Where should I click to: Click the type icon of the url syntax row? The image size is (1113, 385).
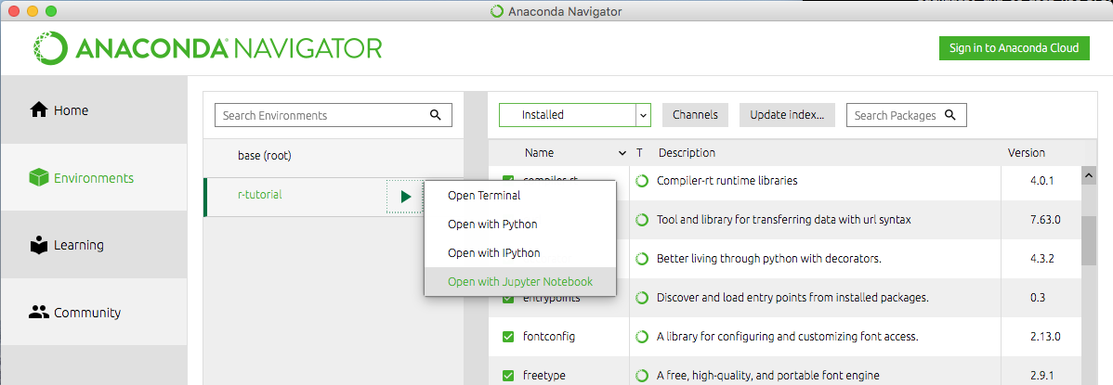click(642, 221)
